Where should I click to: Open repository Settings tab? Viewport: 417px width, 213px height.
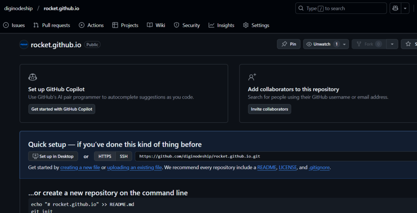[x=256, y=25]
